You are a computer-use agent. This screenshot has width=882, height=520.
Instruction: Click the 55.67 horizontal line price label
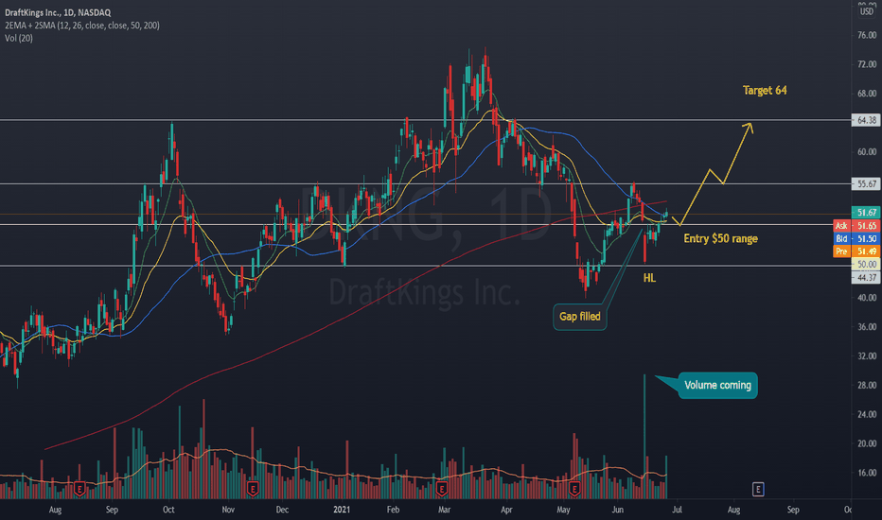point(866,183)
